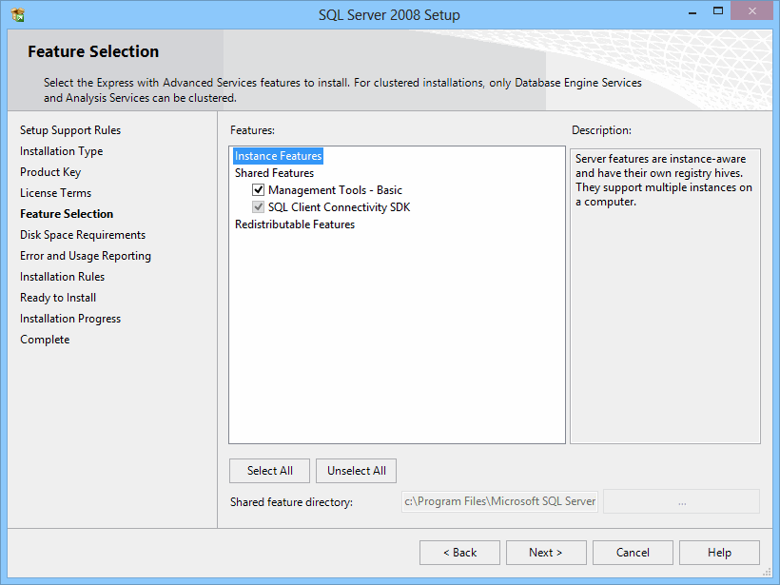Image resolution: width=780 pixels, height=585 pixels.
Task: Toggle SQL Client Connectivity SDK checkbox
Action: point(258,207)
